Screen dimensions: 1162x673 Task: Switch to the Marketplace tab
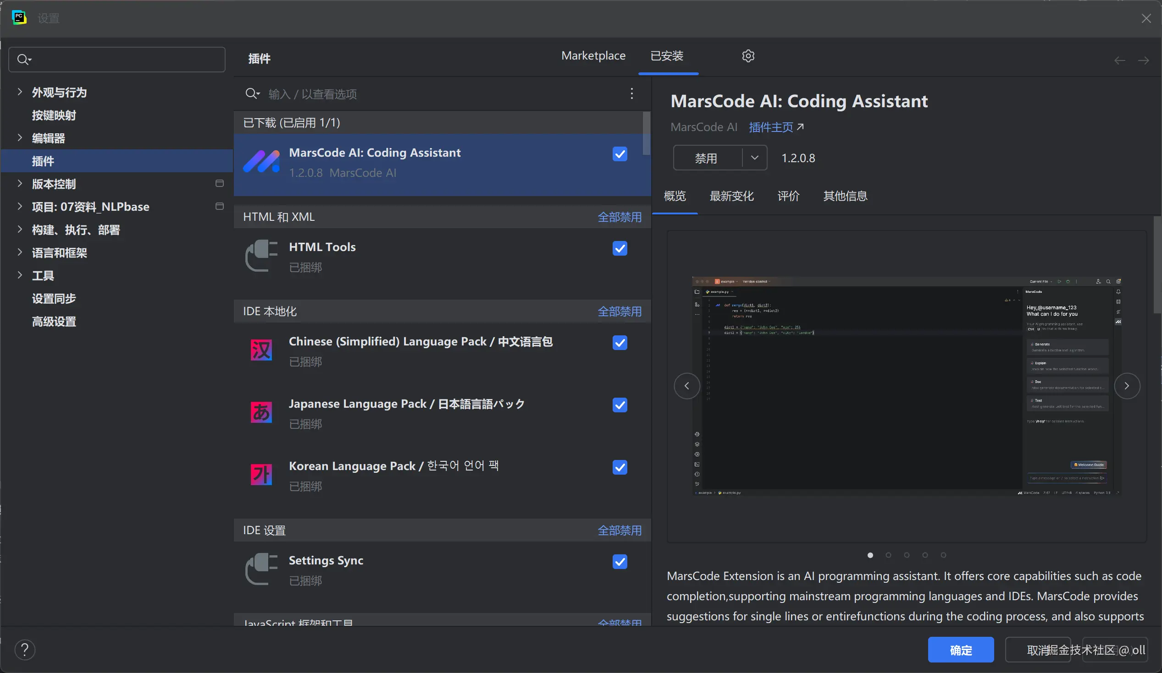pos(593,56)
